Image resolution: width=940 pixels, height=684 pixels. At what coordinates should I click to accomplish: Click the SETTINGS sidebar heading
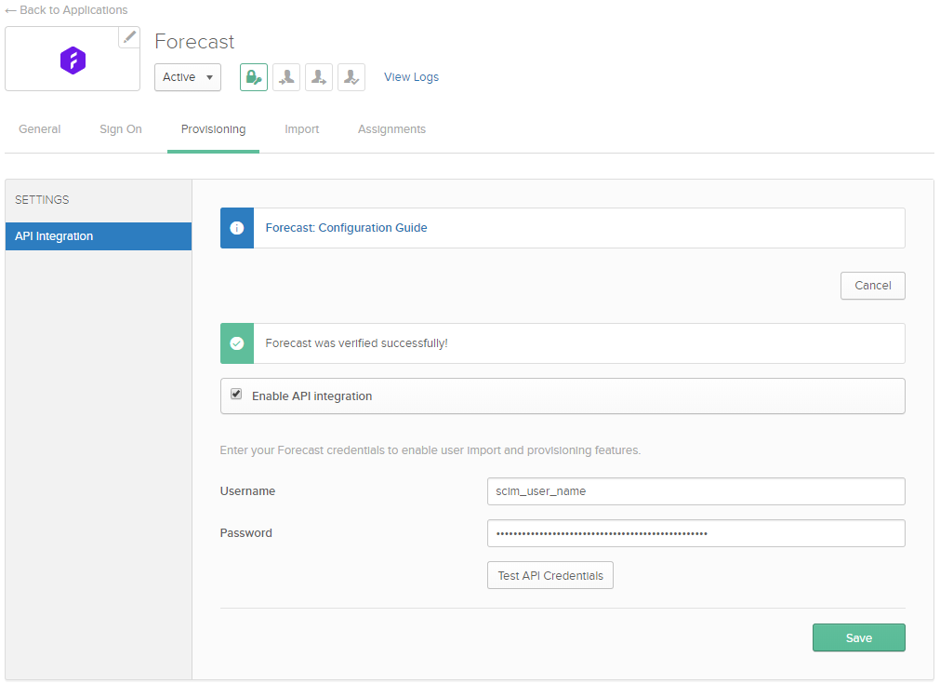click(42, 200)
